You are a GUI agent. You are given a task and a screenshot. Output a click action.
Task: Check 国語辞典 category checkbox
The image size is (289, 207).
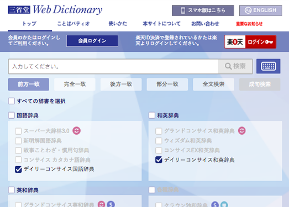coord(12,115)
